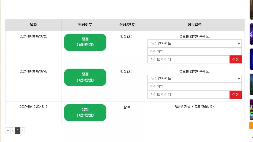Screen dimensions: 253x142
Task: Select page 1 in pagination
Action: click(18, 130)
